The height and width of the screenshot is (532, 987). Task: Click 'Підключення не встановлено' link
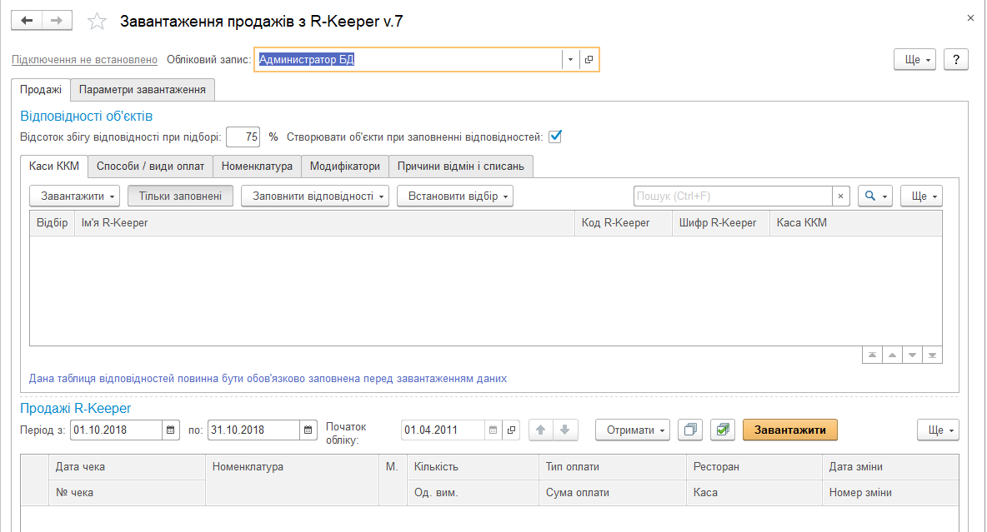click(x=84, y=60)
